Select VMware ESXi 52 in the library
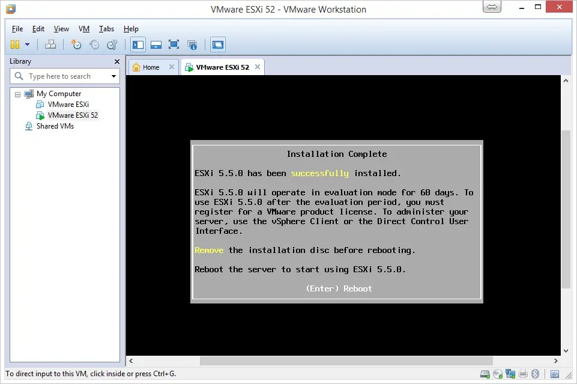The image size is (577, 384). 73,115
